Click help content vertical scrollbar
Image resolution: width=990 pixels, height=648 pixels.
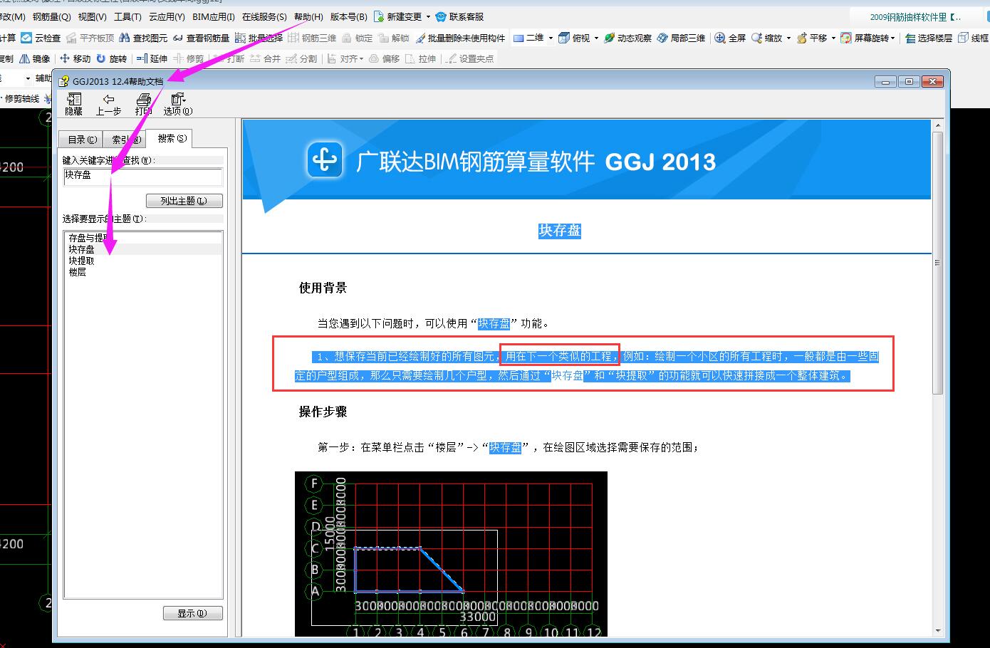click(937, 263)
